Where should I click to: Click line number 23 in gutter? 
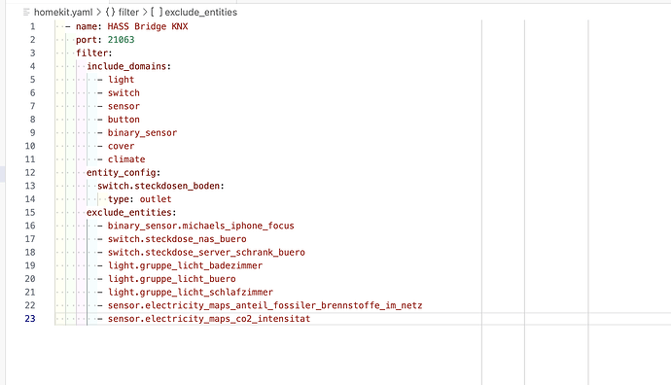click(x=30, y=318)
